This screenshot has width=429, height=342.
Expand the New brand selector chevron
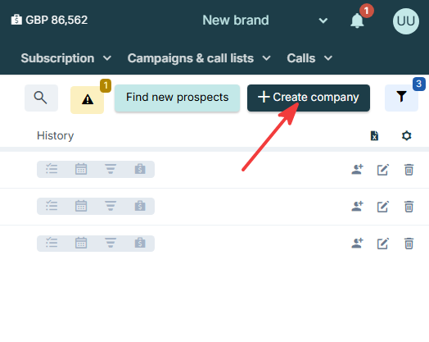tap(323, 21)
